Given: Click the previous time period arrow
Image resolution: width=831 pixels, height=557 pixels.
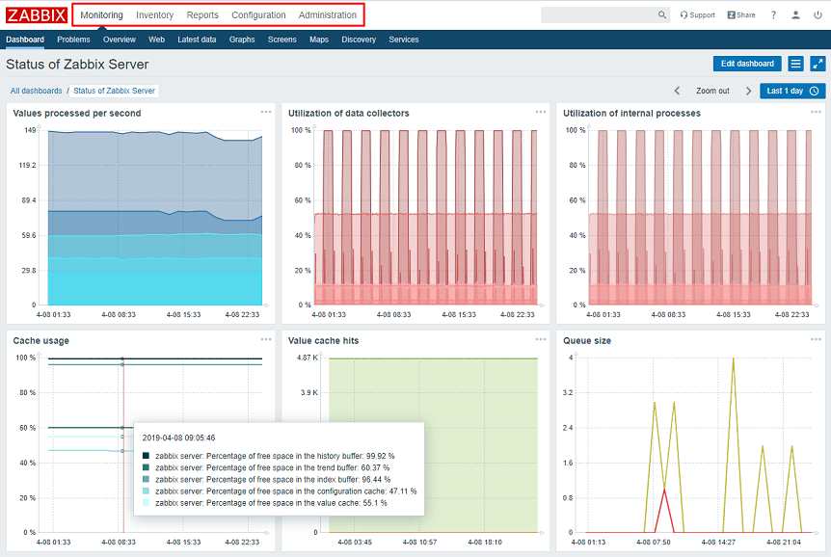Looking at the screenshot, I should point(678,91).
